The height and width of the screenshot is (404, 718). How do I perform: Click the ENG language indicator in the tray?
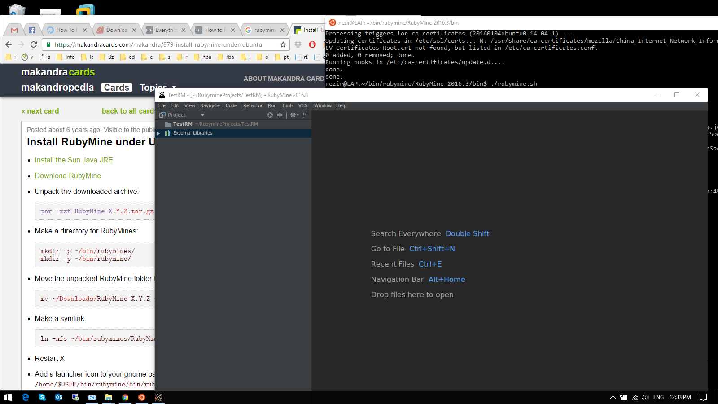tap(658, 397)
